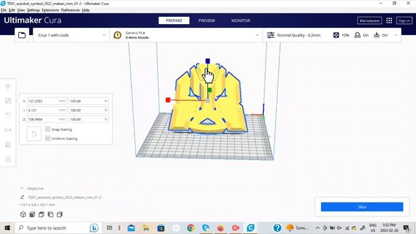Viewport: 416px width, 234px height.
Task: Collapse the Object list panel
Action: pyautogui.click(x=22, y=188)
